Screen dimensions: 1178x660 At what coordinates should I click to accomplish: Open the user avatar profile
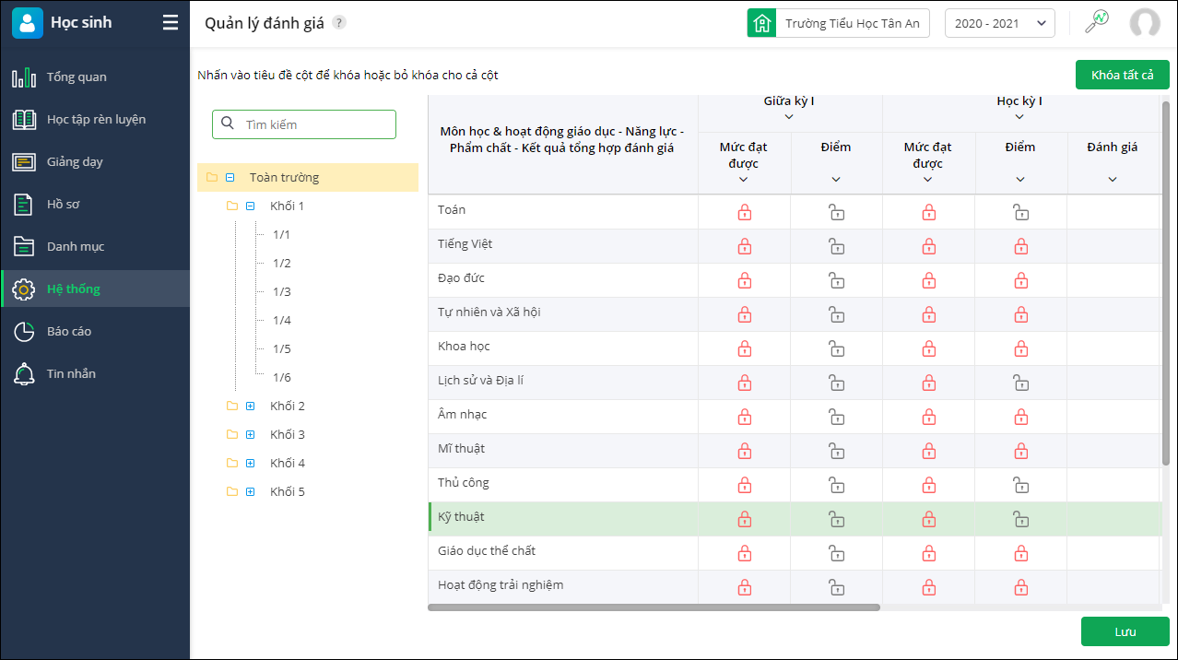coord(1145,23)
